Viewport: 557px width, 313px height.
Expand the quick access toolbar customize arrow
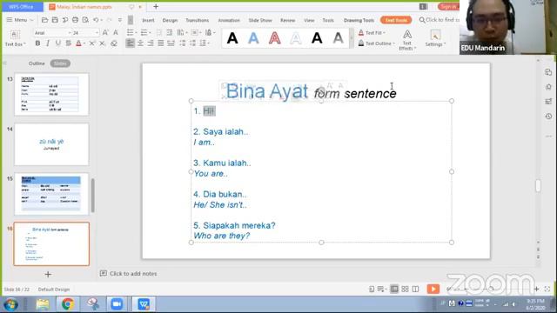tap(120, 20)
